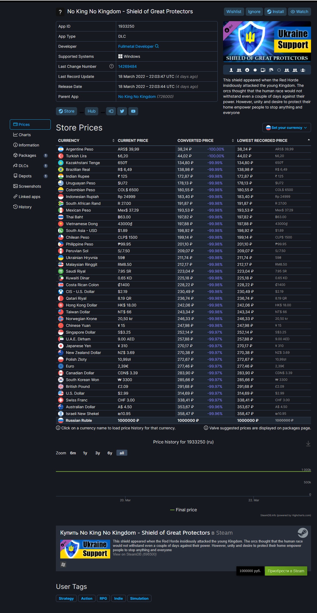Viewport: 317px width, 613px height.
Task: Sort table by the Converted Price column
Action: pos(205,141)
